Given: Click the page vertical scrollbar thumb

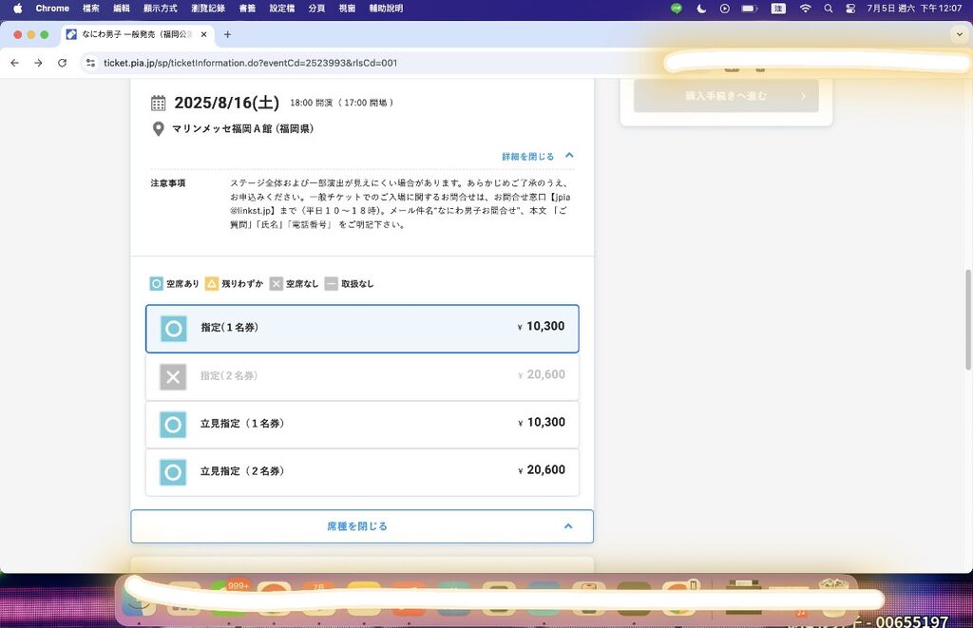Looking at the screenshot, I should coord(968,320).
